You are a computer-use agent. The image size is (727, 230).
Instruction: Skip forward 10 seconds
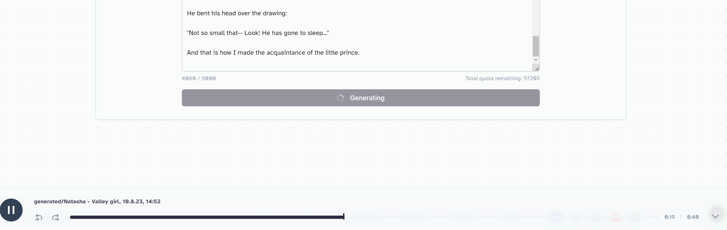tap(56, 218)
